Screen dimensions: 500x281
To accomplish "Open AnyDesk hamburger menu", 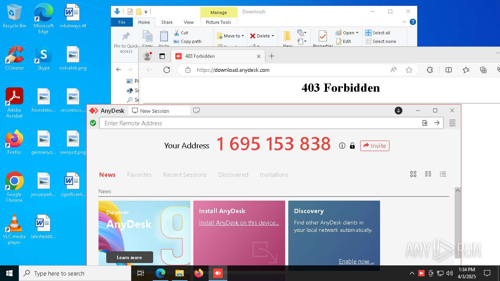I will pos(452,123).
